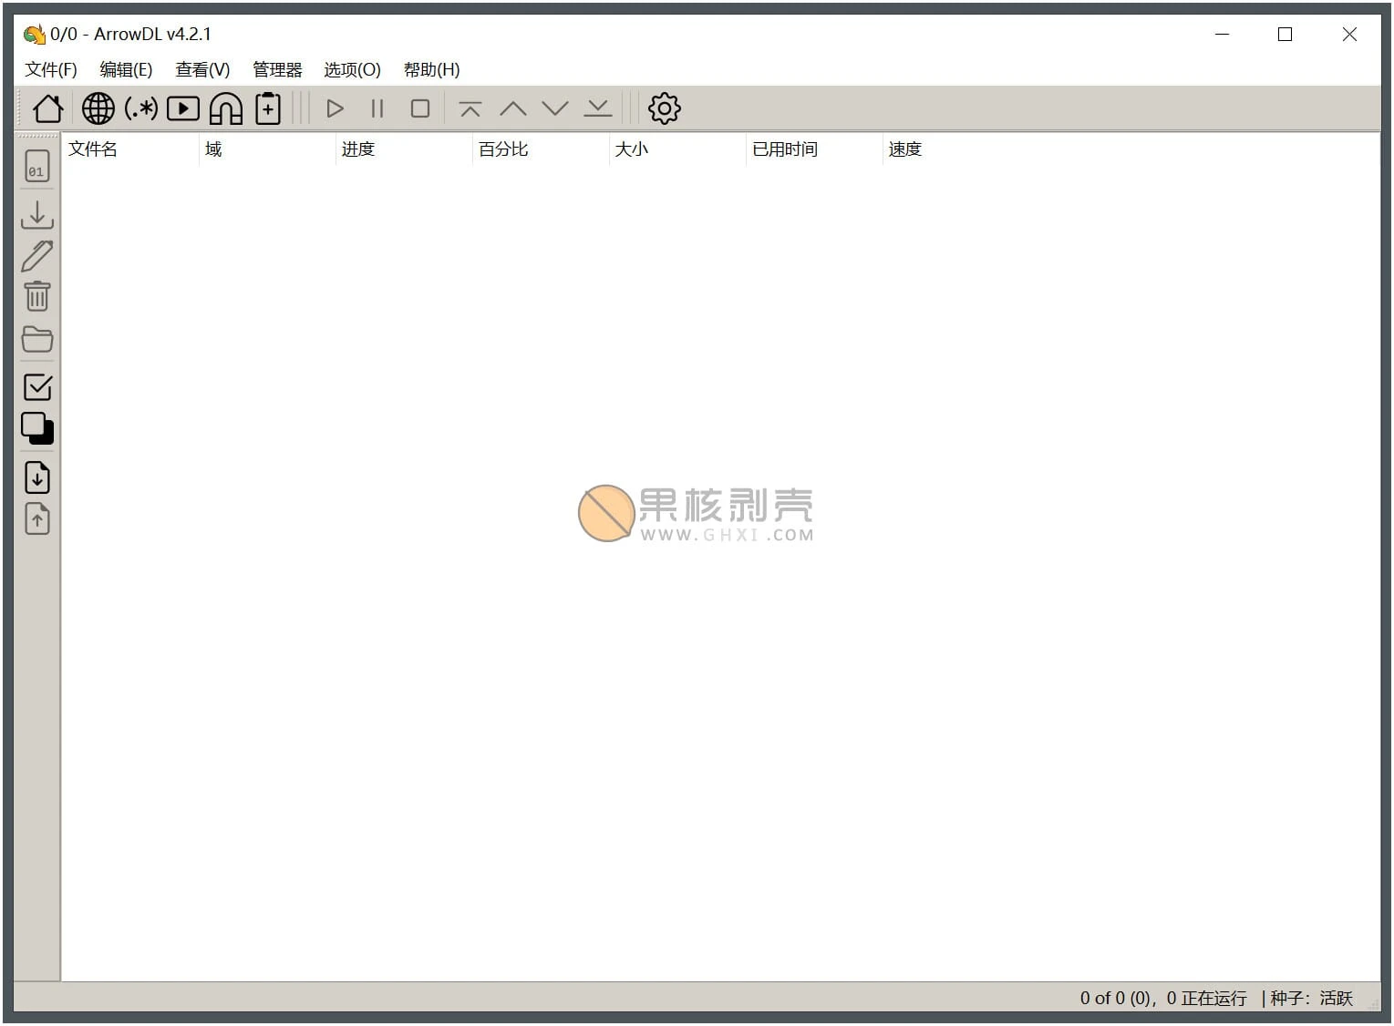
Task: Open the folder icon in sidebar
Action: [37, 339]
